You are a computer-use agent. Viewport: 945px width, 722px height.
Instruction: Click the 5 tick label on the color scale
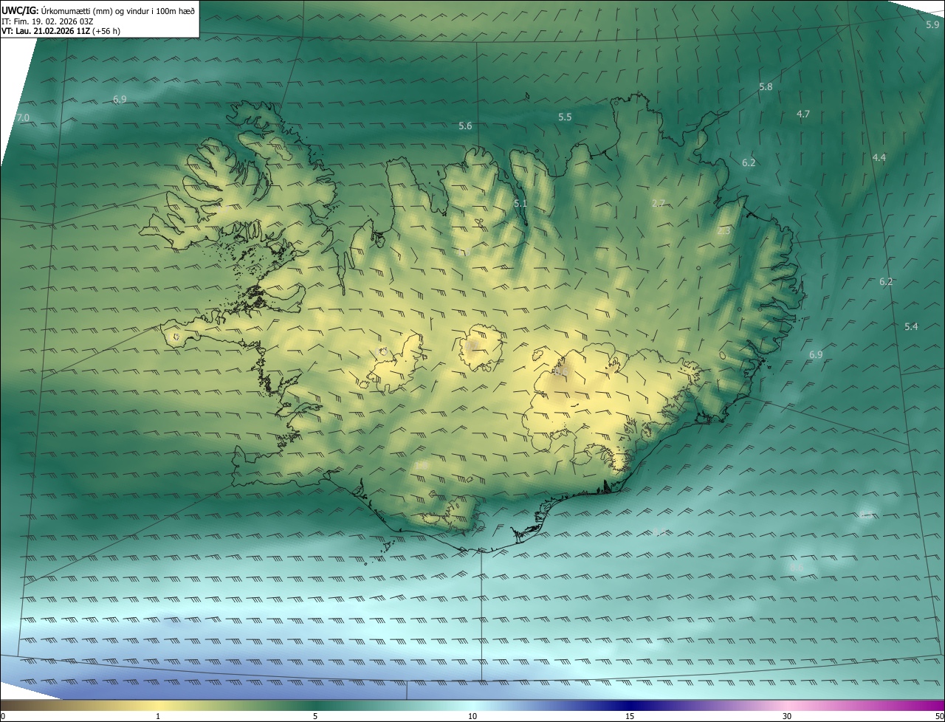(x=315, y=716)
